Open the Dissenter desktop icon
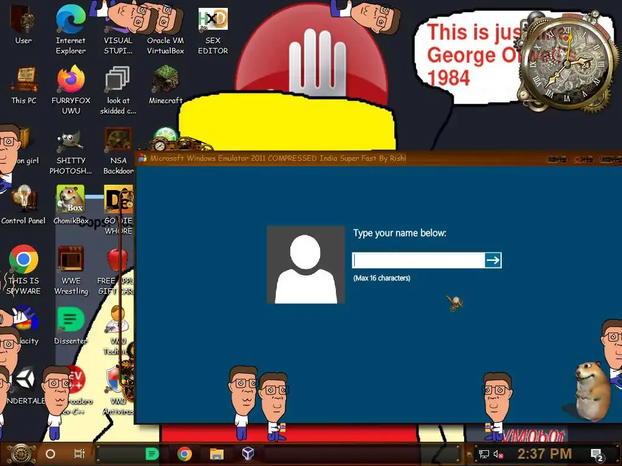This screenshot has width=622, height=466. coord(70,326)
